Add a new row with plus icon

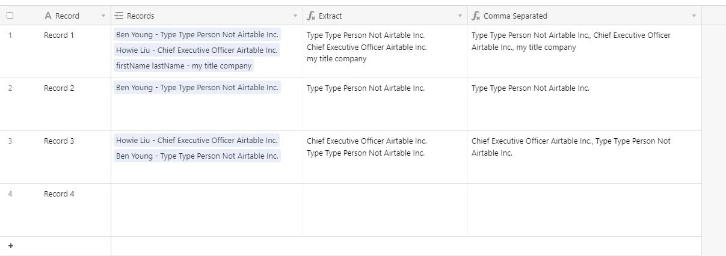pyautogui.click(x=10, y=246)
